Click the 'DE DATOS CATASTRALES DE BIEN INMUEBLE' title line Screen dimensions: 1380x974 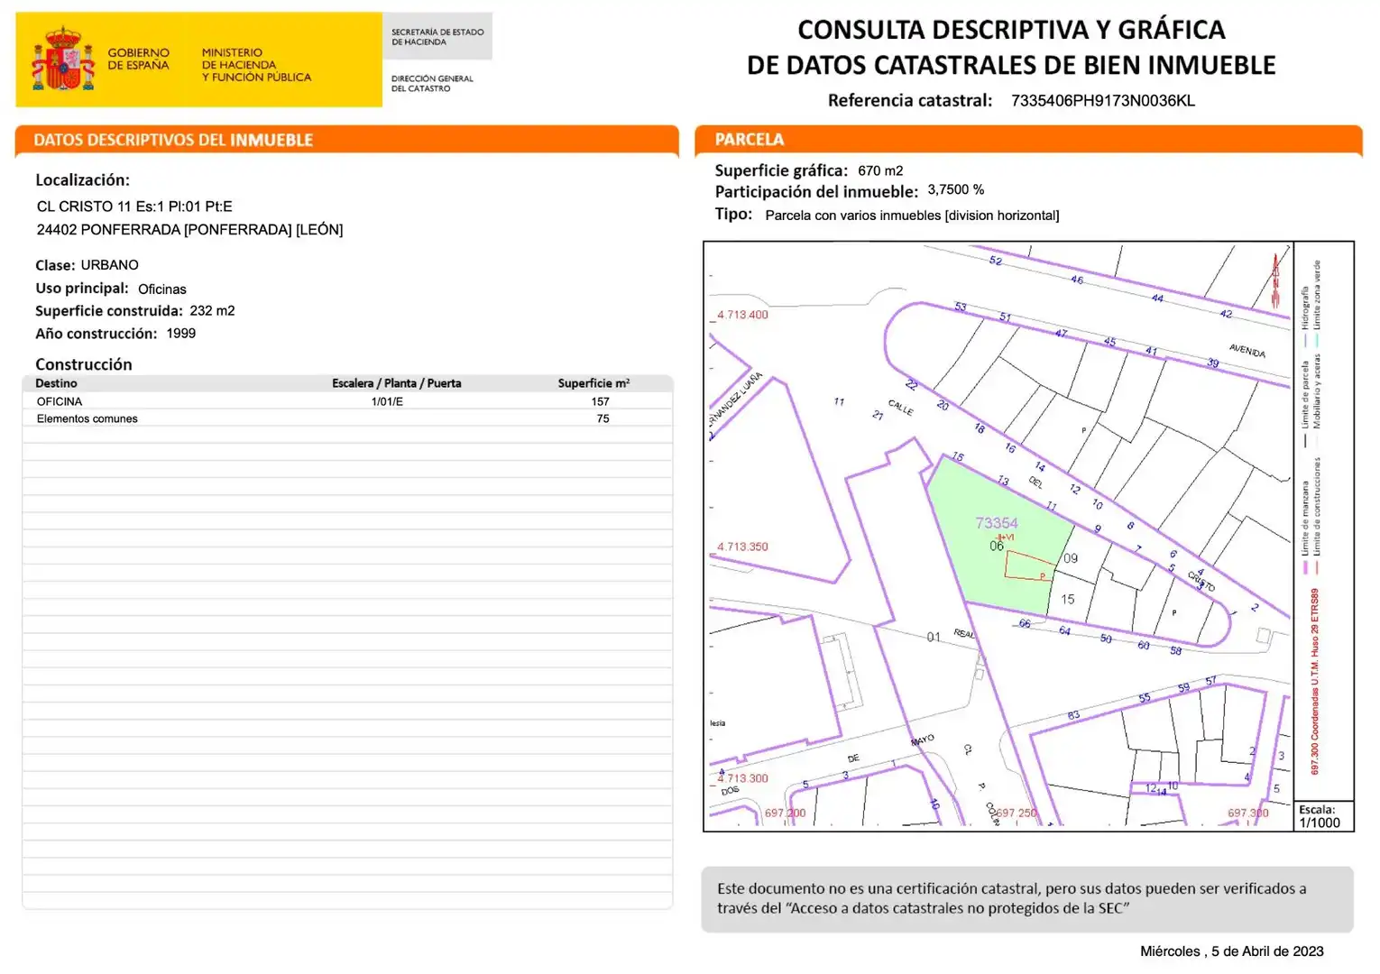click(1011, 65)
